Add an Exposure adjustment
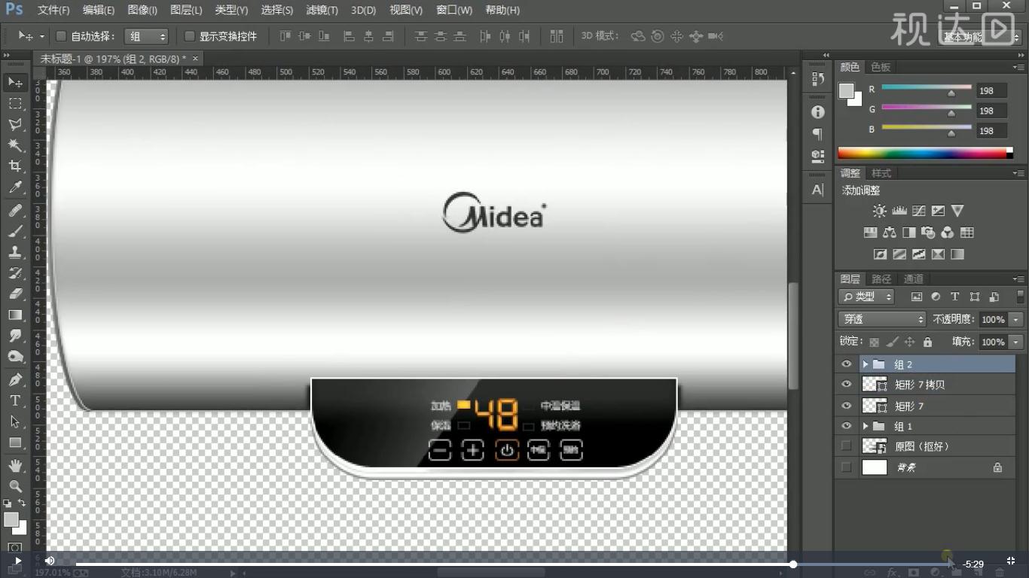This screenshot has width=1029, height=578. click(938, 211)
